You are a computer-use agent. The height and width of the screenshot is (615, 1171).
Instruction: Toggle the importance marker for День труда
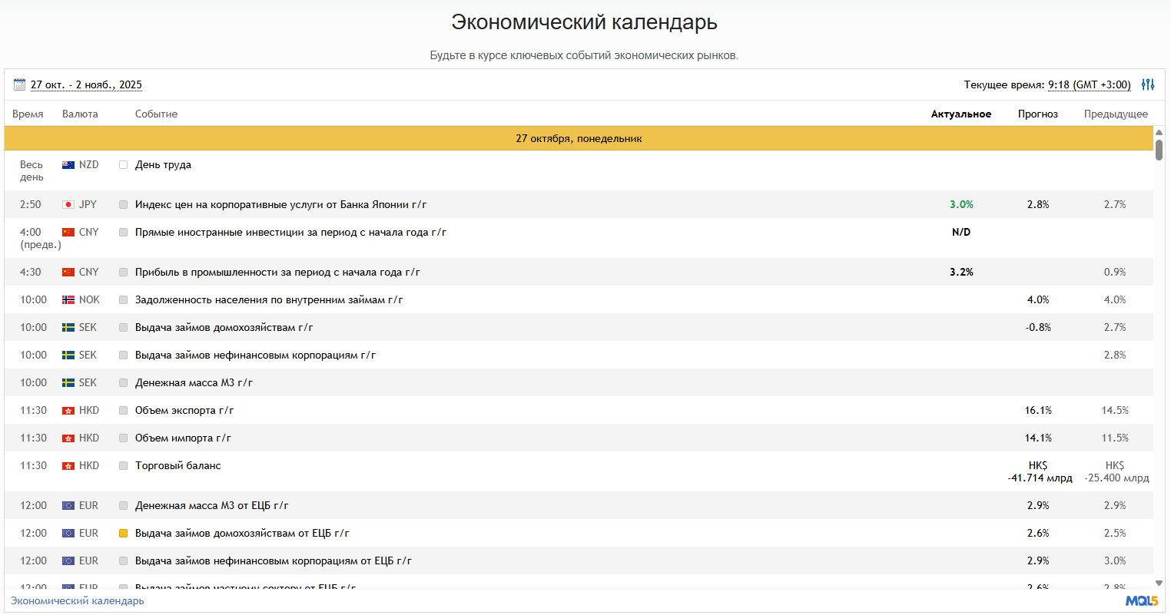123,165
